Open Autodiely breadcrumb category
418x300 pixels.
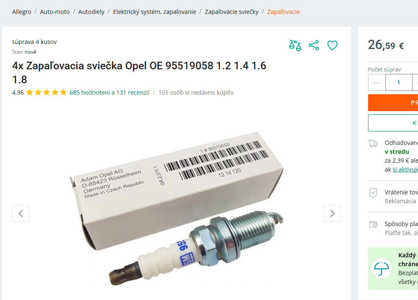(x=91, y=12)
